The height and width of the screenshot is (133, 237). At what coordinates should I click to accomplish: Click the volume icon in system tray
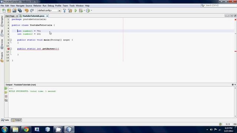point(211,130)
